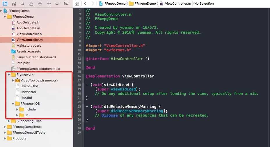Click didReceiveMemoryWarning method name on line 23

130,107
